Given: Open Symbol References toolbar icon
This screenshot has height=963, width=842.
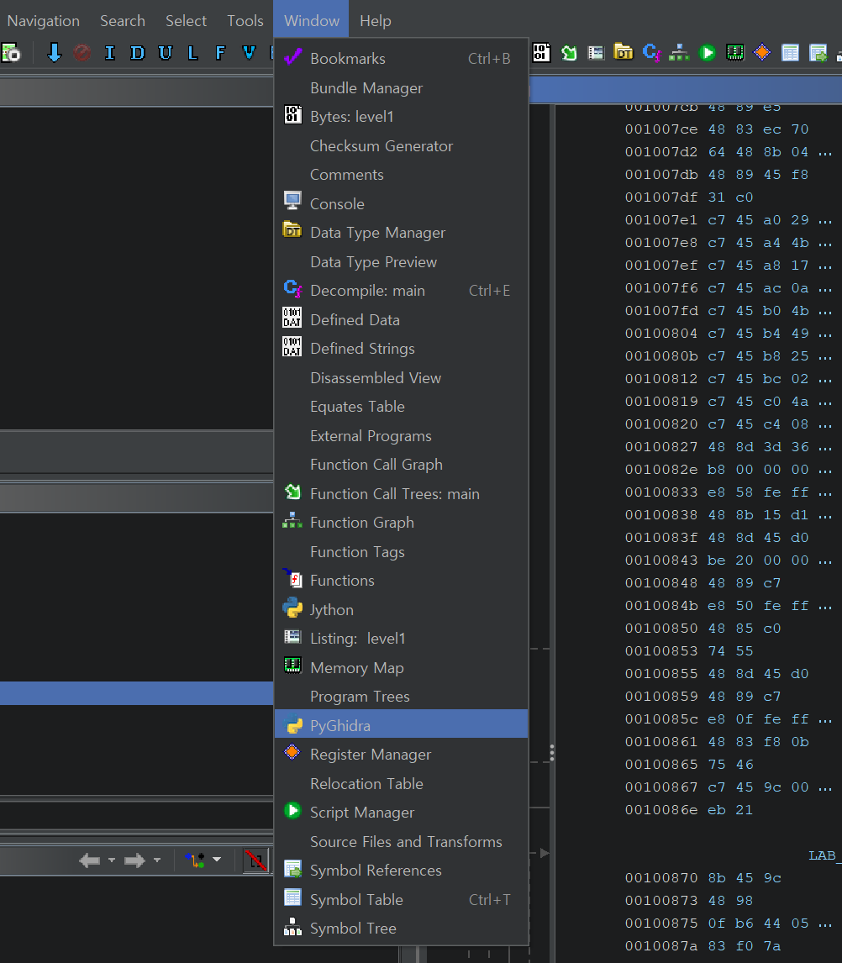Looking at the screenshot, I should 818,53.
